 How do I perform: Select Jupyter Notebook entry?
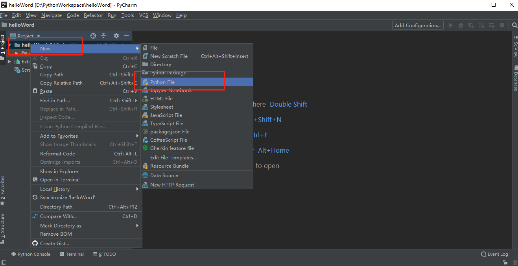point(197,90)
